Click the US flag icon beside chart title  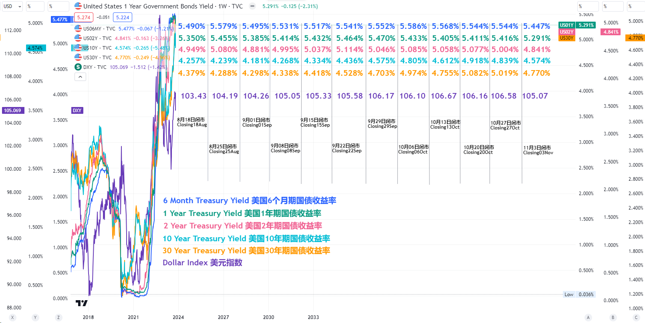[78, 6]
